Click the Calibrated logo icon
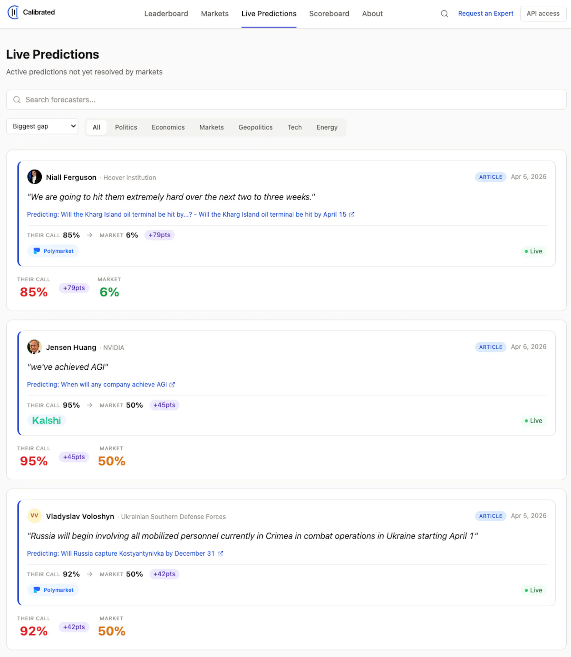571x657 pixels. pyautogui.click(x=13, y=12)
